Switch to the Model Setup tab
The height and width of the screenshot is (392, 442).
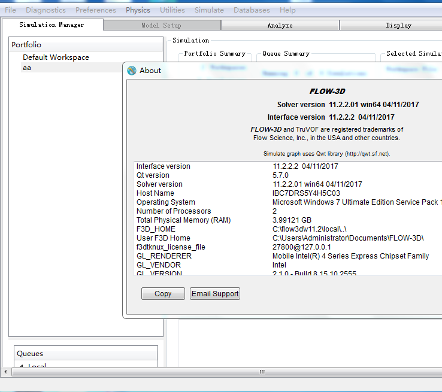[162, 25]
